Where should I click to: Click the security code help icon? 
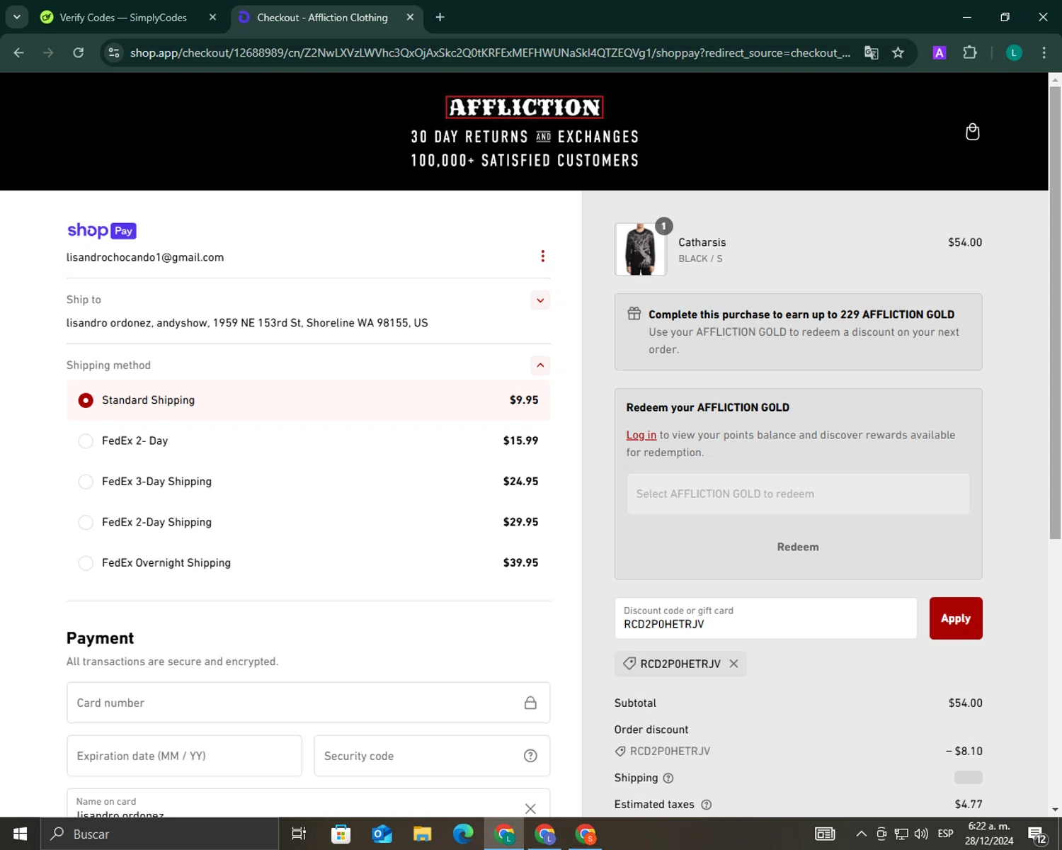(x=530, y=756)
